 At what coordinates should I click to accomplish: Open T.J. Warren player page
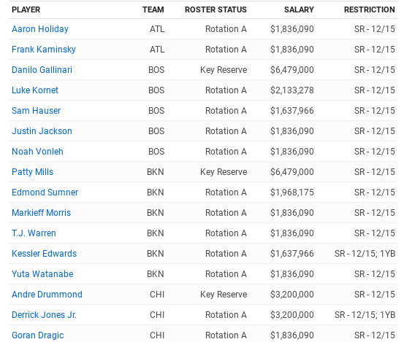pyautogui.click(x=34, y=233)
